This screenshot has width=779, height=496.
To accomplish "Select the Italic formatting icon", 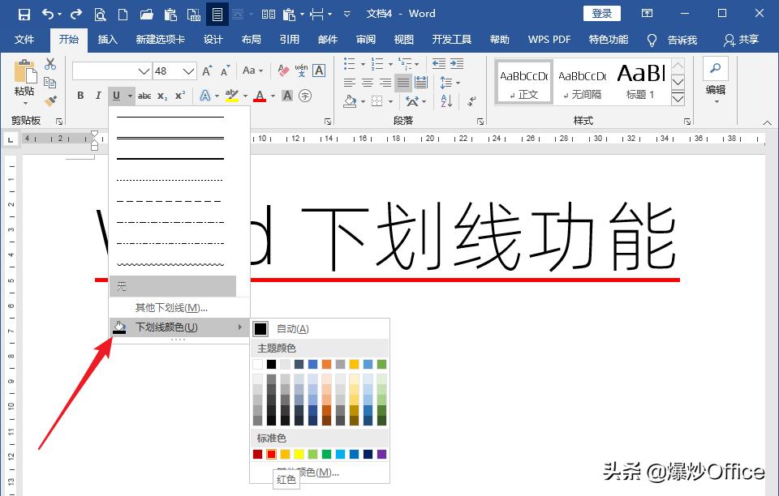I will click(x=99, y=96).
